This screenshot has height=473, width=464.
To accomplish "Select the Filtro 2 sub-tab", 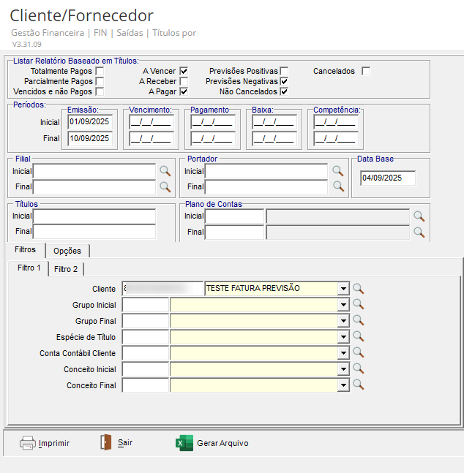I will 66,269.
